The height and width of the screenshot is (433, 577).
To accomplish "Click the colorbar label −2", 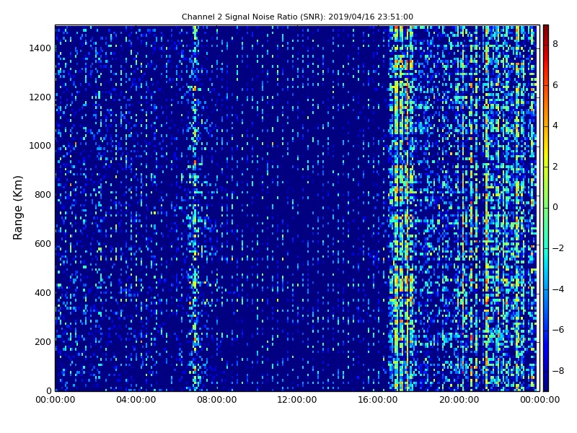I will coord(558,248).
